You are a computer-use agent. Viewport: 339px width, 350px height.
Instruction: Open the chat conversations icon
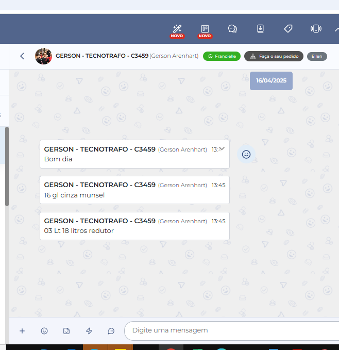tap(232, 29)
